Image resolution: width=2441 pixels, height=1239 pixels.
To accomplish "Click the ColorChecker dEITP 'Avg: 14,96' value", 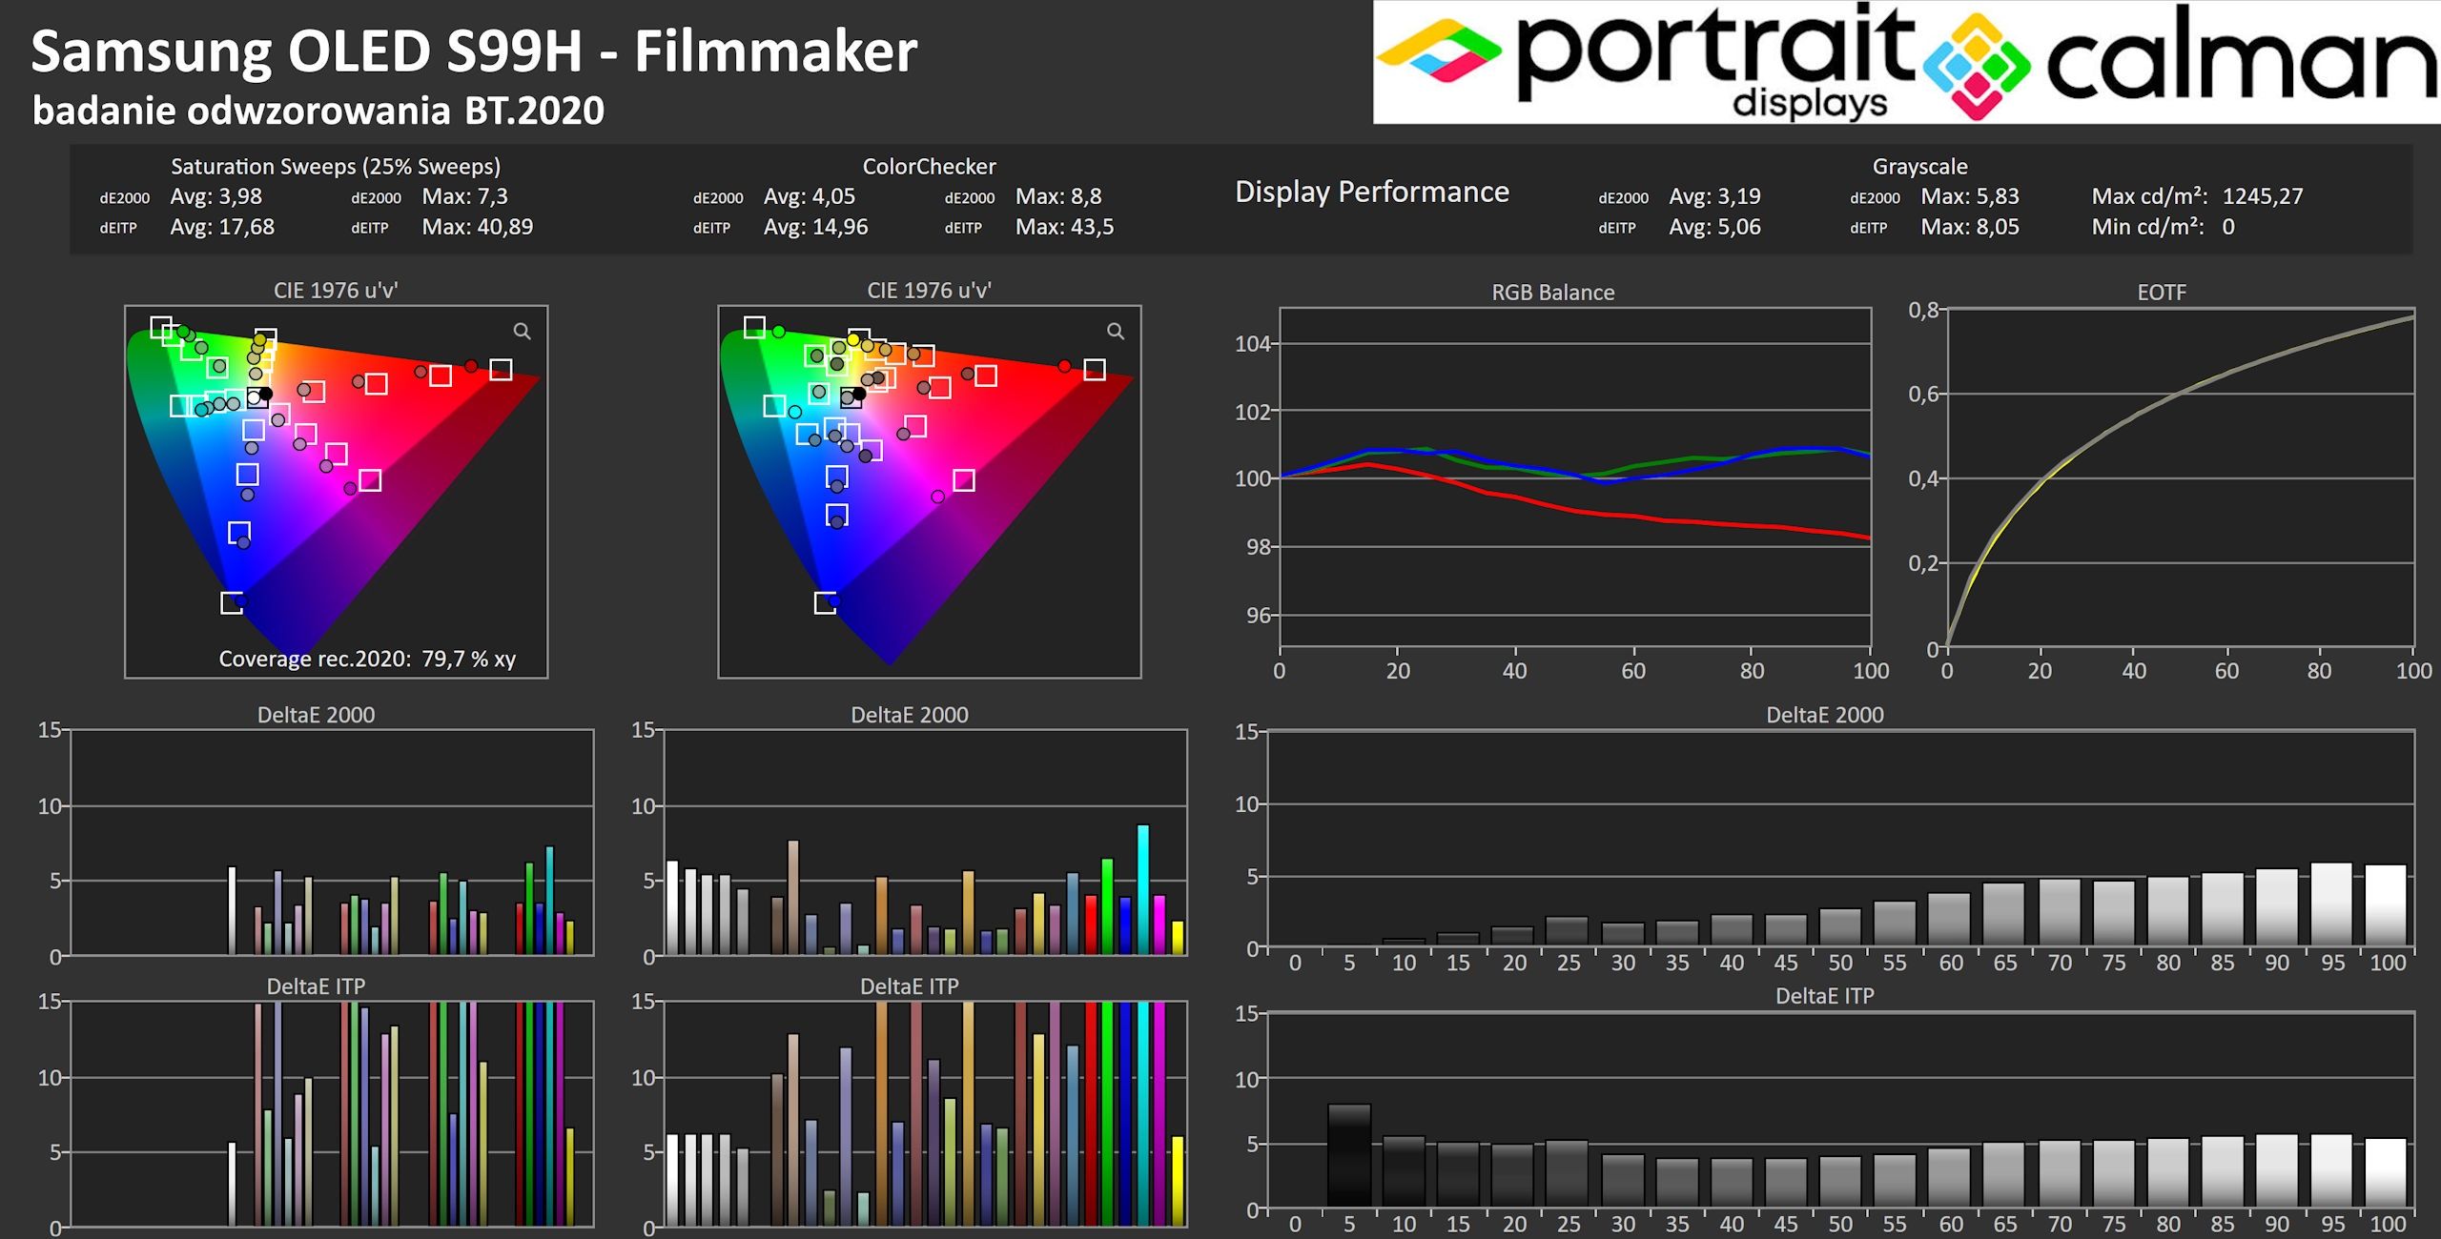I will [x=816, y=227].
